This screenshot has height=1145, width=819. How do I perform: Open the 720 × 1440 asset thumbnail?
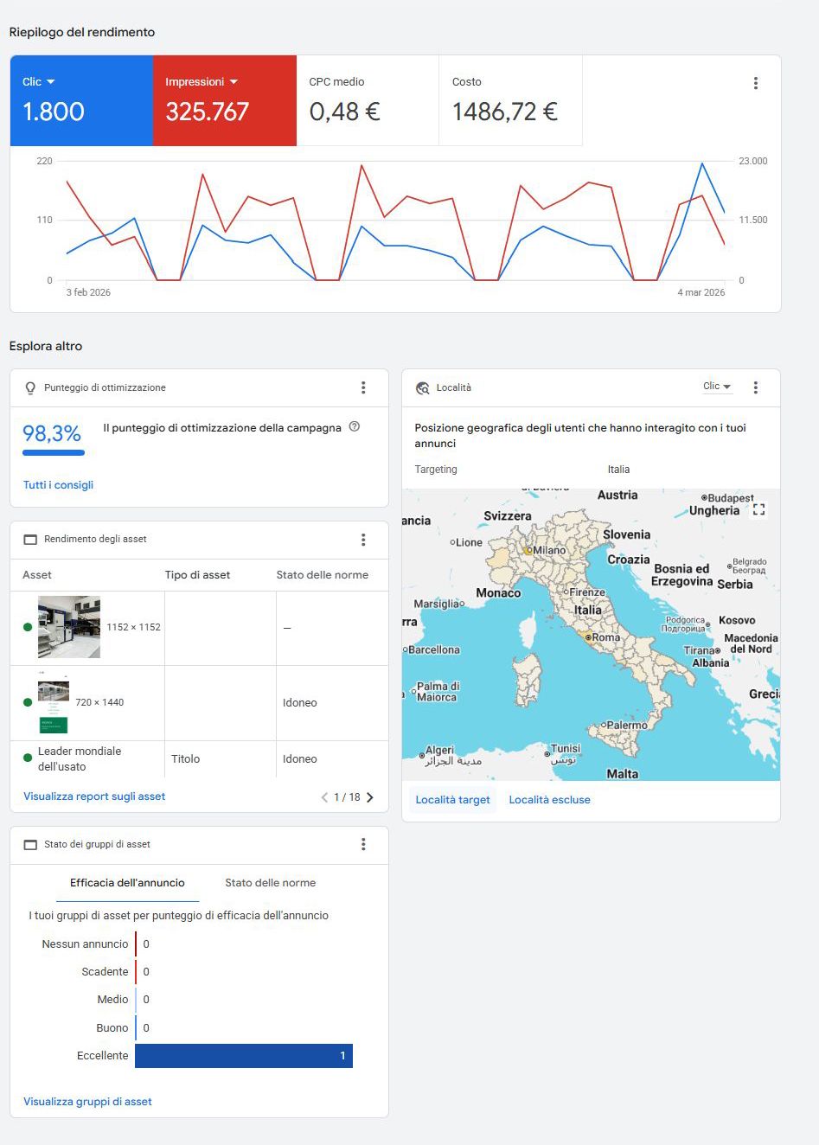click(x=54, y=702)
